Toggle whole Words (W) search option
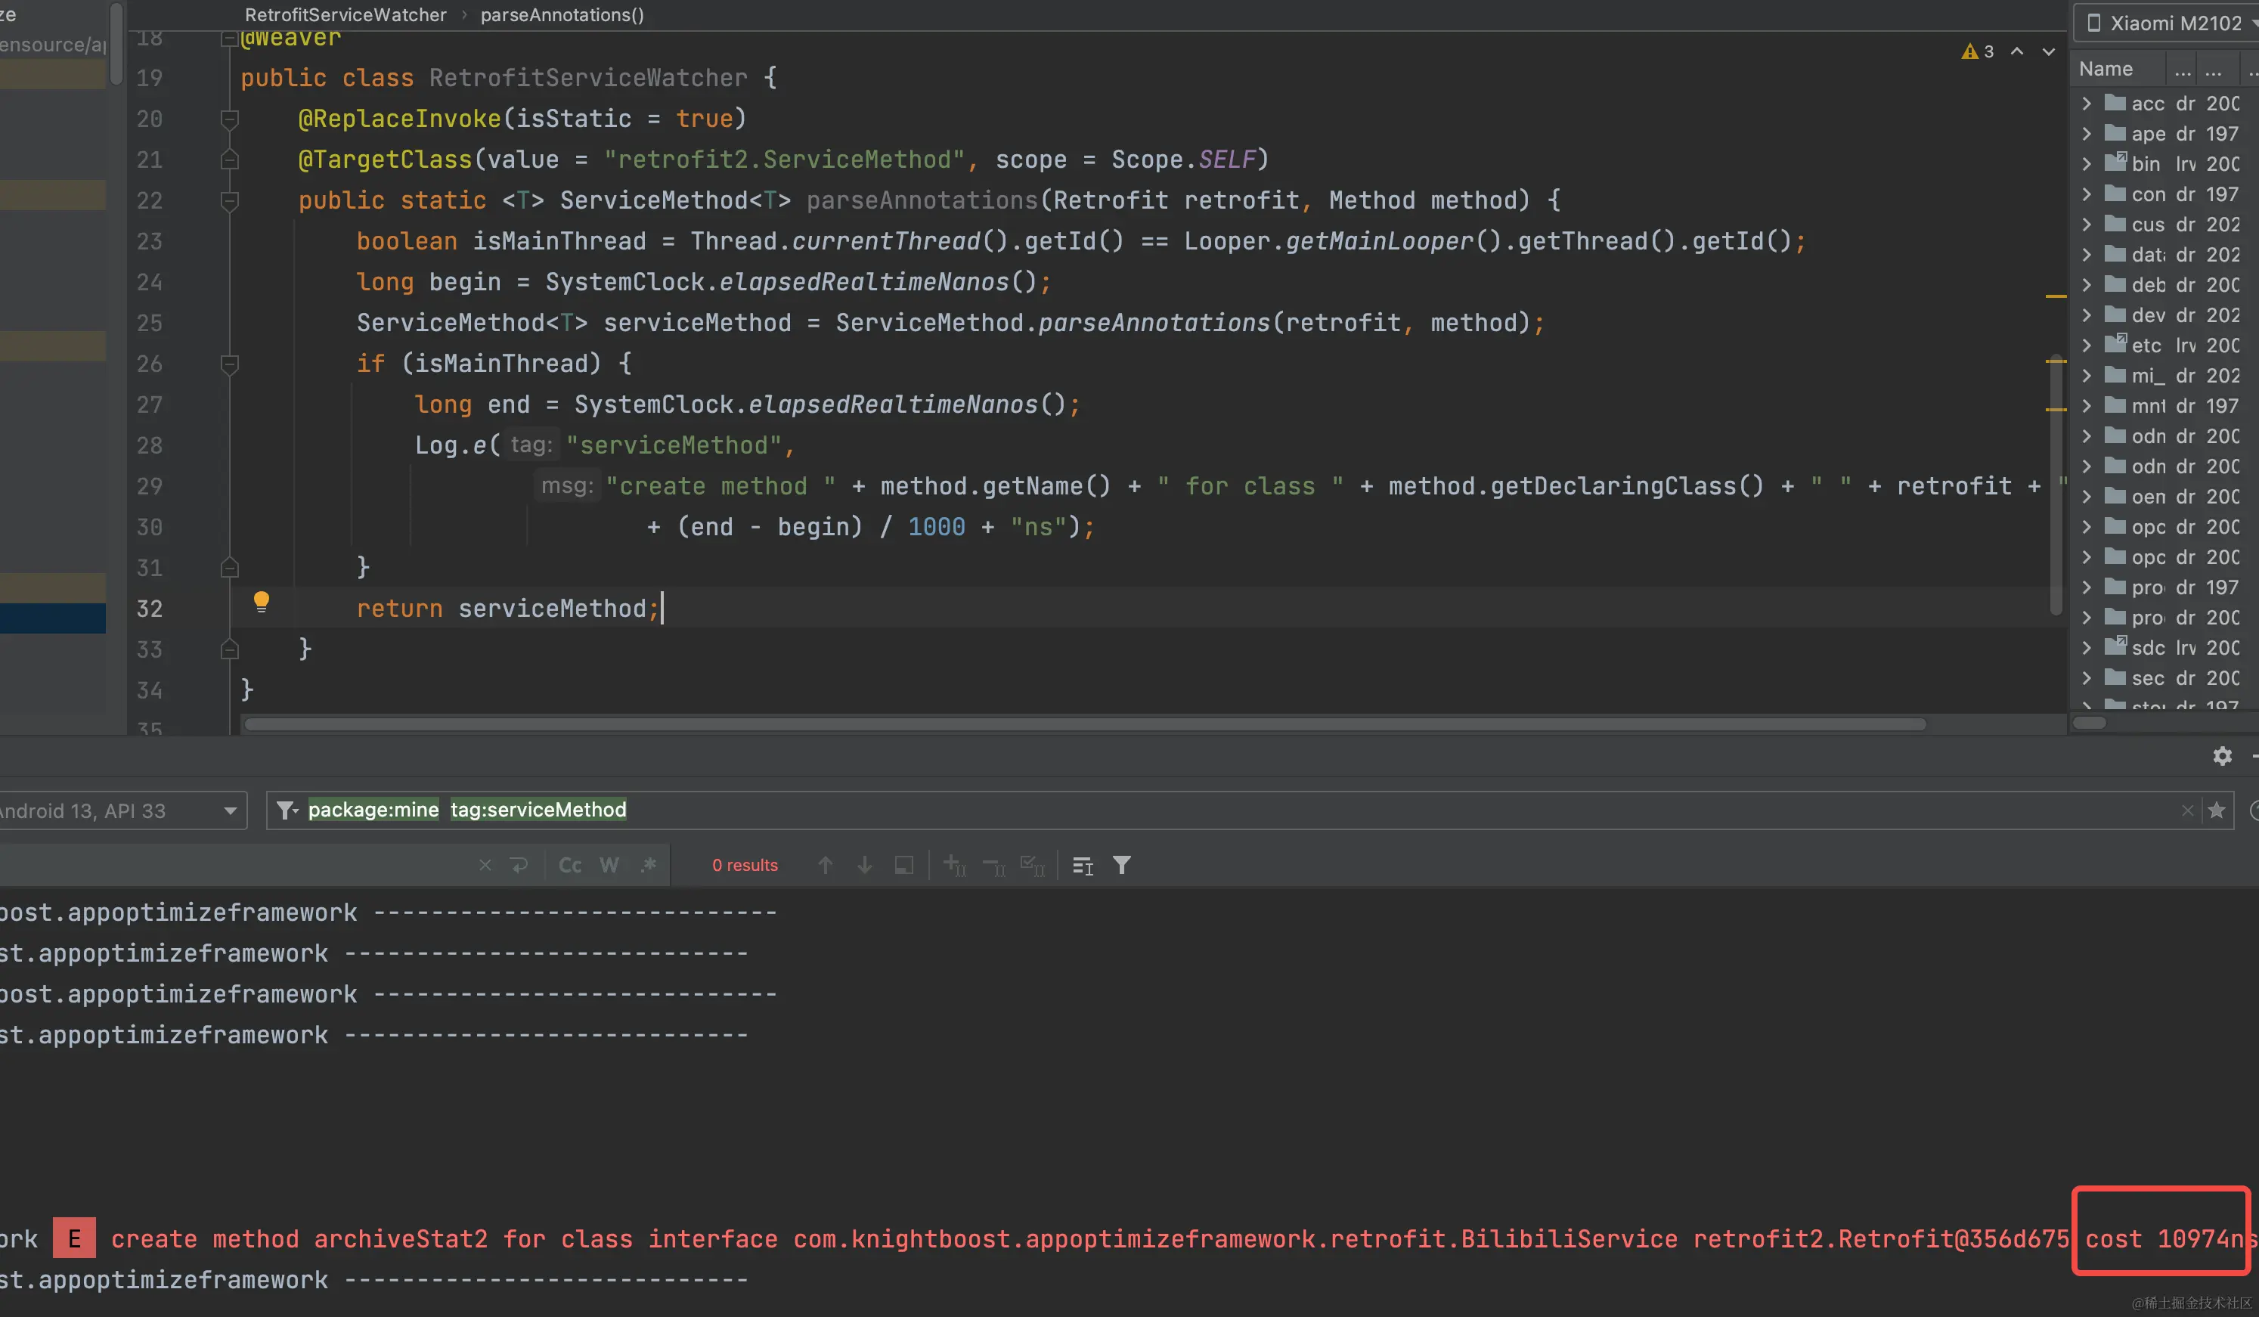Image resolution: width=2259 pixels, height=1317 pixels. point(609,865)
